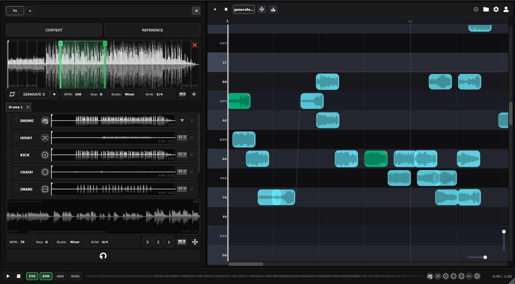Image resolution: width=515 pixels, height=284 pixels.
Task: Click move arrows icon in BPM 75 bar
Action: 195,242
